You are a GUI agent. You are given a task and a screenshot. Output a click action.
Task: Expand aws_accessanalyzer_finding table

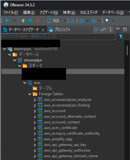(35, 106)
